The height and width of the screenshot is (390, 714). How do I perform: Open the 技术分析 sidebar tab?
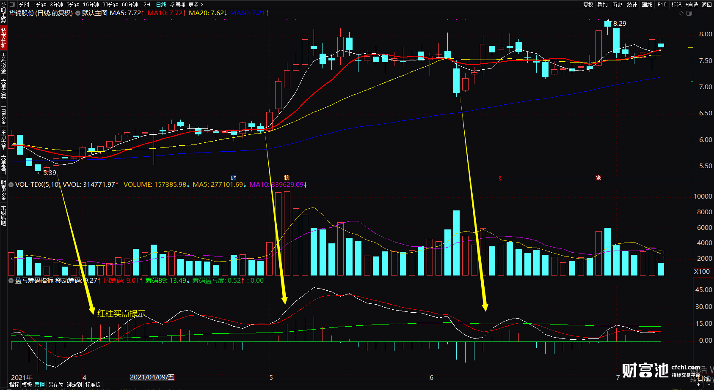[3, 38]
